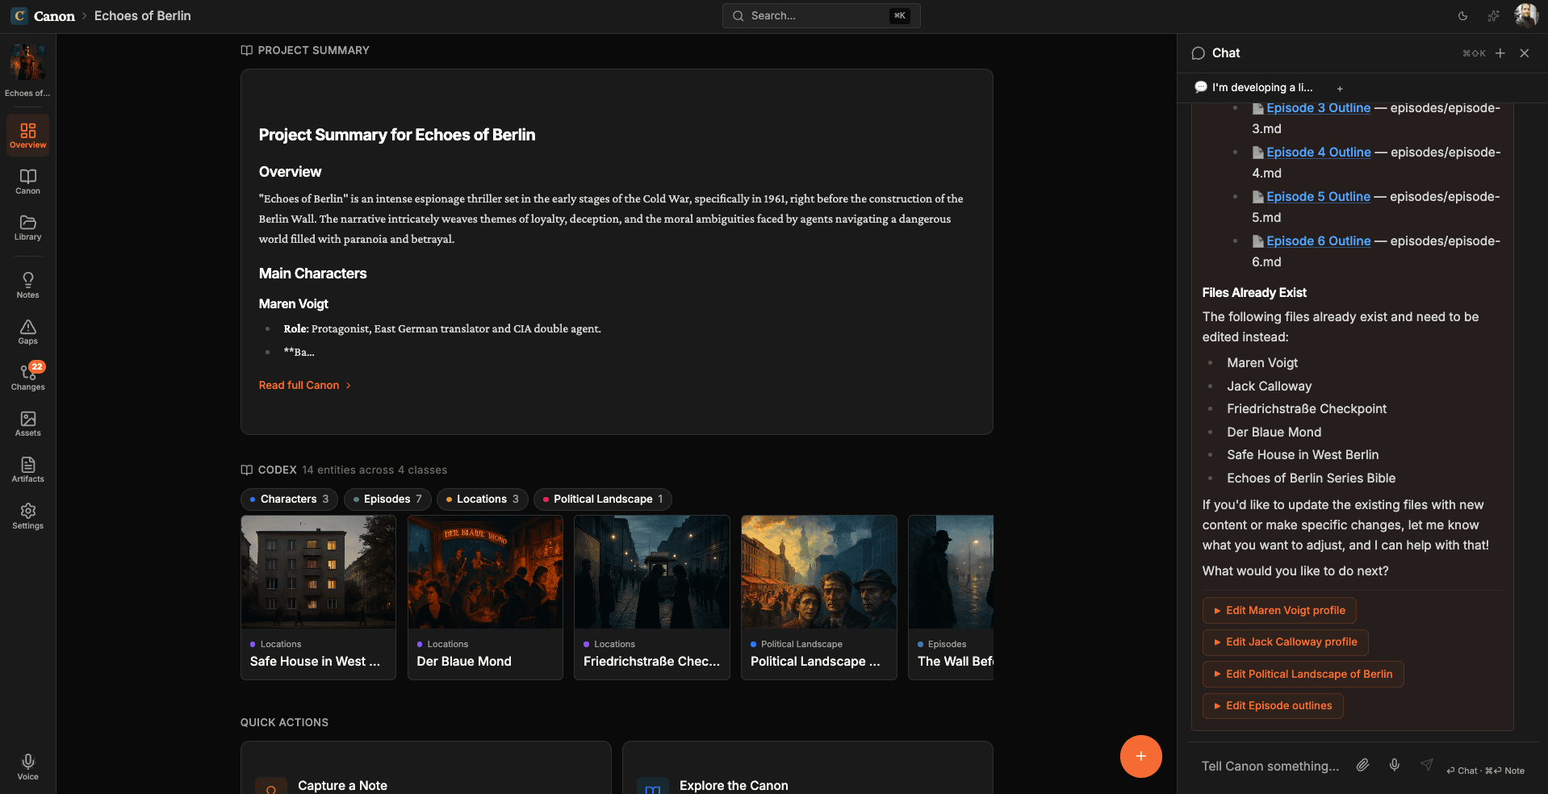
Task: Open Settings gear in sidebar
Action: (28, 516)
